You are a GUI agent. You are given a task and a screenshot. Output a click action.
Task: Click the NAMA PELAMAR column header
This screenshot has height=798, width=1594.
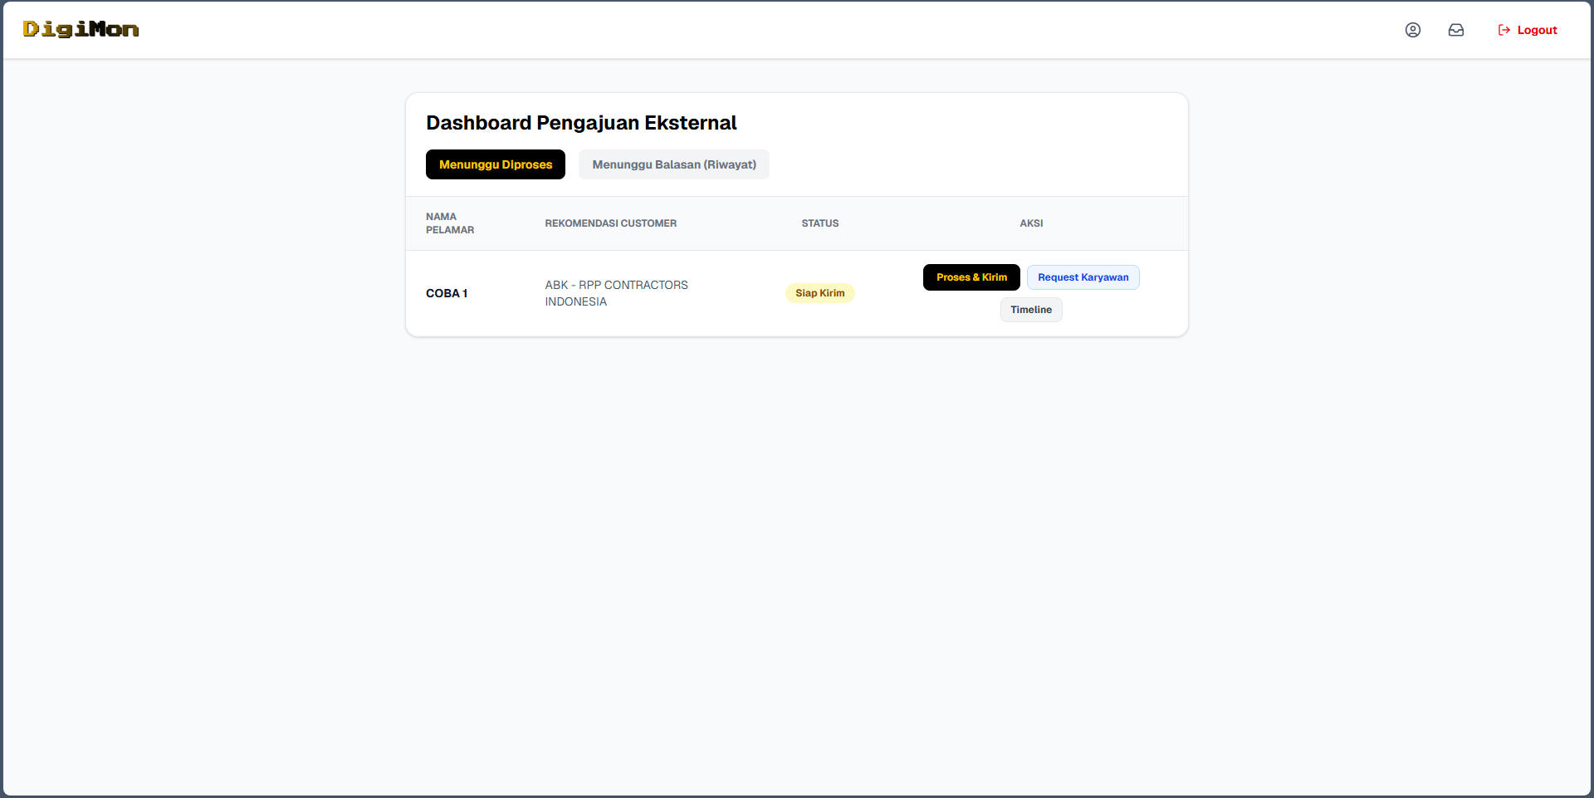point(450,223)
